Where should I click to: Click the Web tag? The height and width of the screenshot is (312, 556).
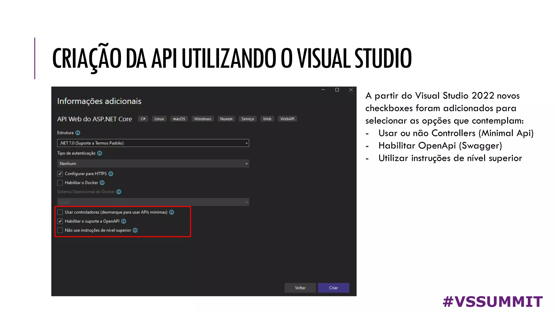pyautogui.click(x=267, y=119)
